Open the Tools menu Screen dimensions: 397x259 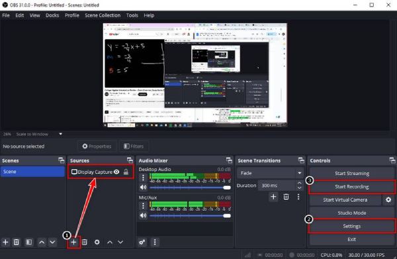tap(132, 15)
